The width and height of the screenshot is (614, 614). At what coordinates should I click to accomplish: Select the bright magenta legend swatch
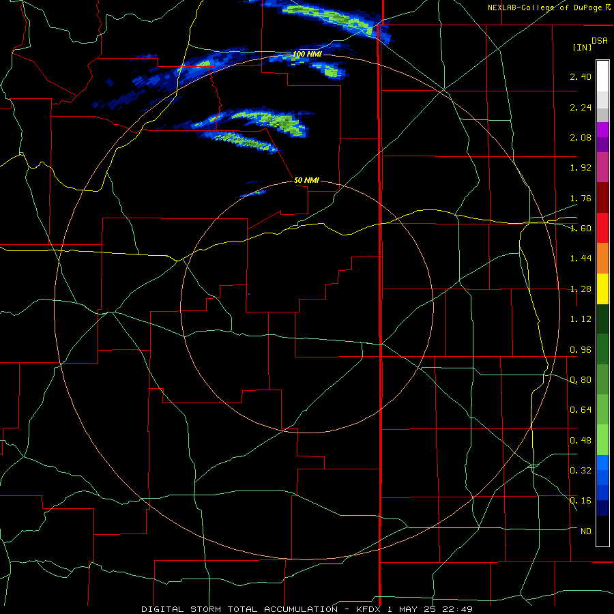pos(602,130)
